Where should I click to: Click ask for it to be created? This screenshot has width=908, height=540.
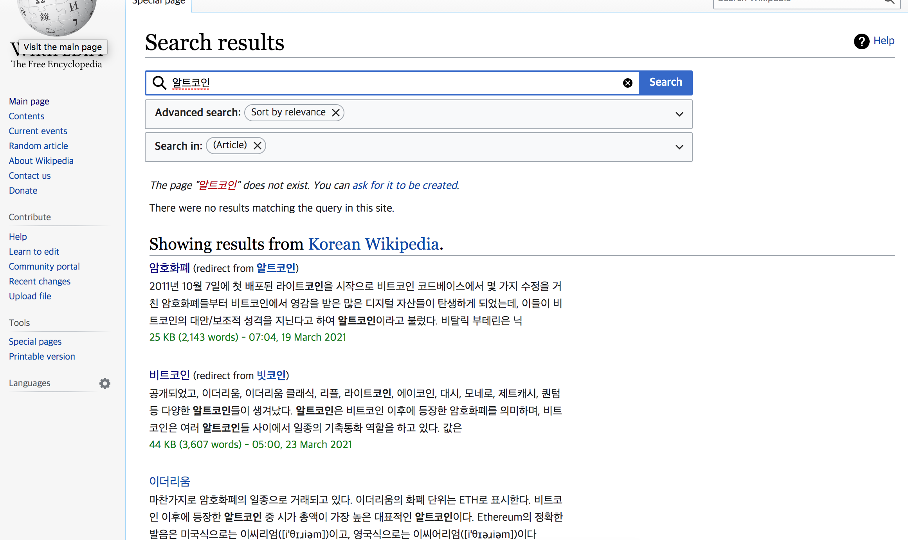click(x=405, y=185)
